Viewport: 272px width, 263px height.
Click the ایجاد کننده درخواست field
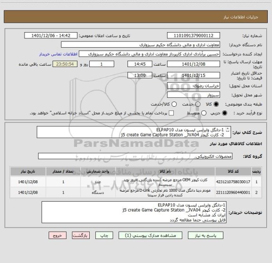[149, 54]
